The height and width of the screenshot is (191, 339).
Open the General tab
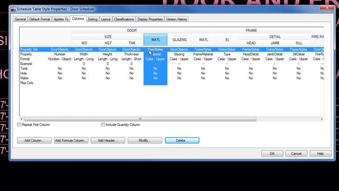coord(20,19)
